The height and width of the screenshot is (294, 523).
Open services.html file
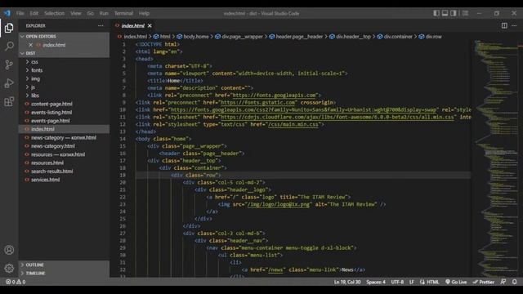point(46,180)
